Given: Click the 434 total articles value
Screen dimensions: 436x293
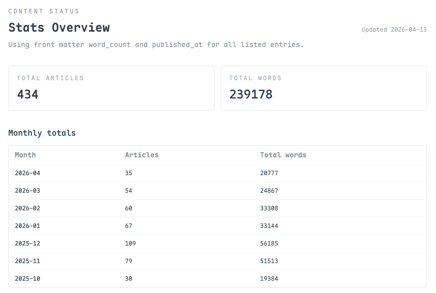Looking at the screenshot, I should click(28, 94).
